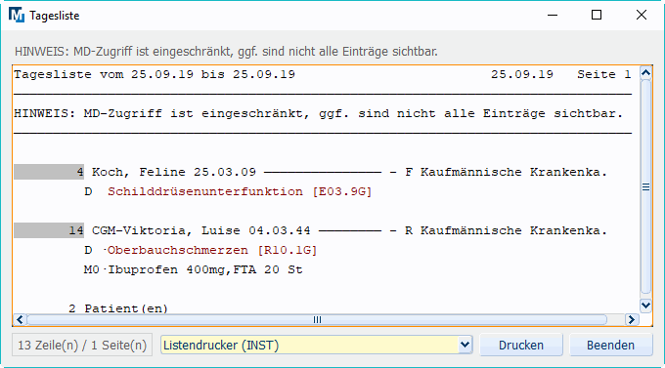Image resolution: width=665 pixels, height=368 pixels.
Task: Click the horizontal scrollbar right arrow
Action: [632, 320]
